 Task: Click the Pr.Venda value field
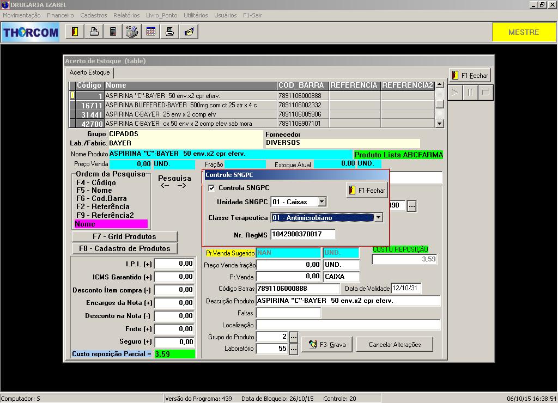point(288,276)
